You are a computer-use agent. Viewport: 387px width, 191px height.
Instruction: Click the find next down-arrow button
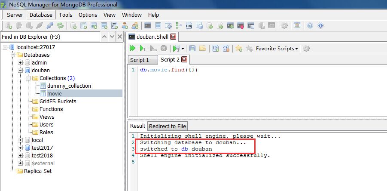click(112, 37)
